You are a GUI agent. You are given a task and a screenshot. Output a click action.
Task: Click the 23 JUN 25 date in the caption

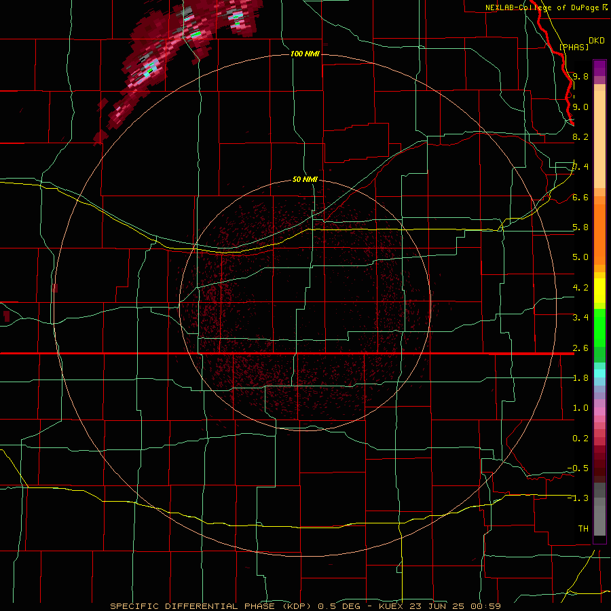[437, 606]
